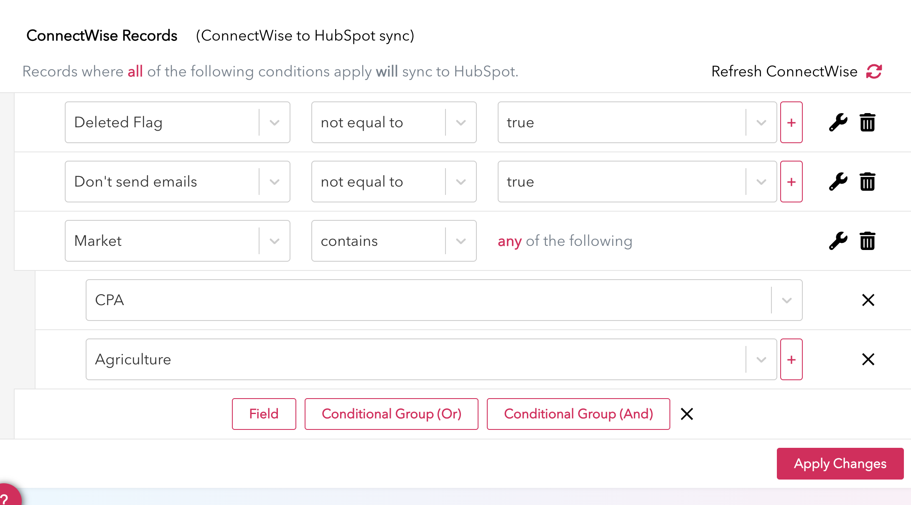Click the Apply Changes button
This screenshot has width=911, height=505.
[x=840, y=464]
